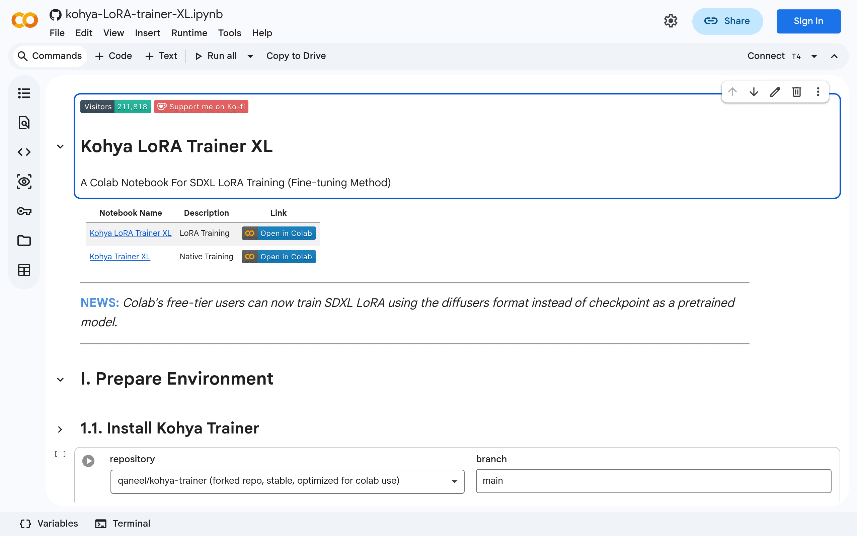
Task: Move cell up with arrow icon
Action: 732,92
